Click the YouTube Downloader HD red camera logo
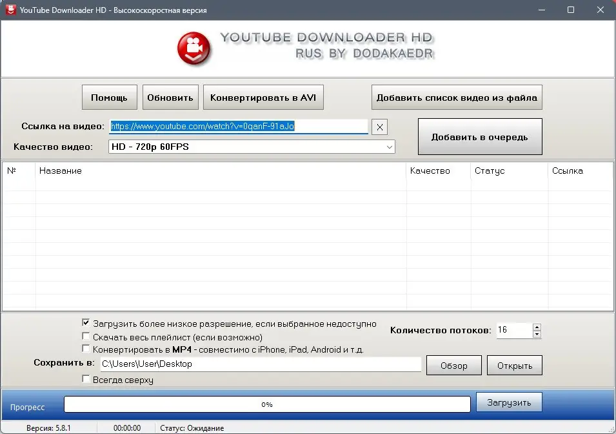616x434 pixels. coord(194,48)
